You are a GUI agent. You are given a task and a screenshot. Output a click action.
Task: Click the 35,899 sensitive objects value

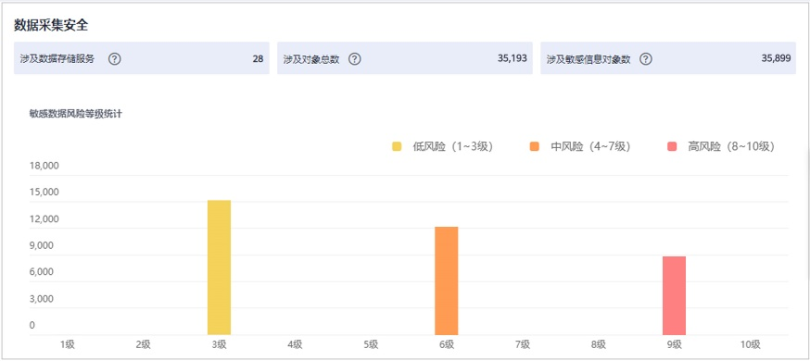776,58
